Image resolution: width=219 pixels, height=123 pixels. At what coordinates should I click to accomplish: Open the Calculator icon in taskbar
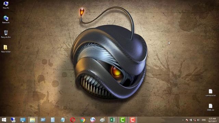(x=53, y=120)
